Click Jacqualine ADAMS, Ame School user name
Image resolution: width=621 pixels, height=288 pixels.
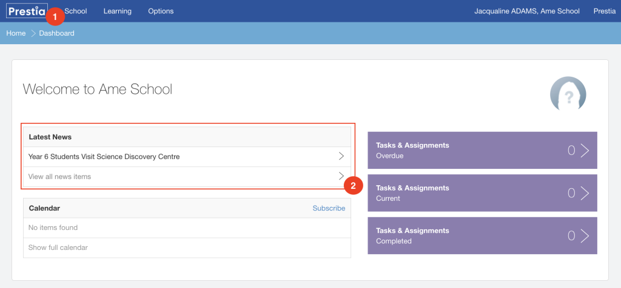(x=527, y=11)
